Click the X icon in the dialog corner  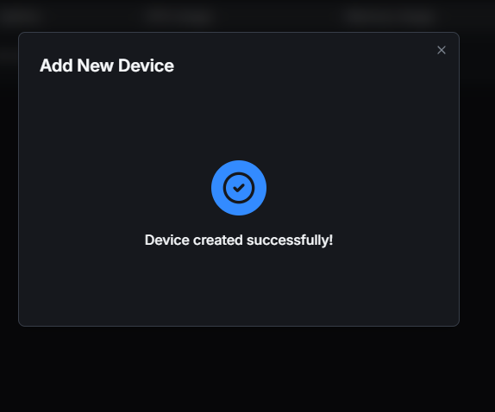coord(442,50)
